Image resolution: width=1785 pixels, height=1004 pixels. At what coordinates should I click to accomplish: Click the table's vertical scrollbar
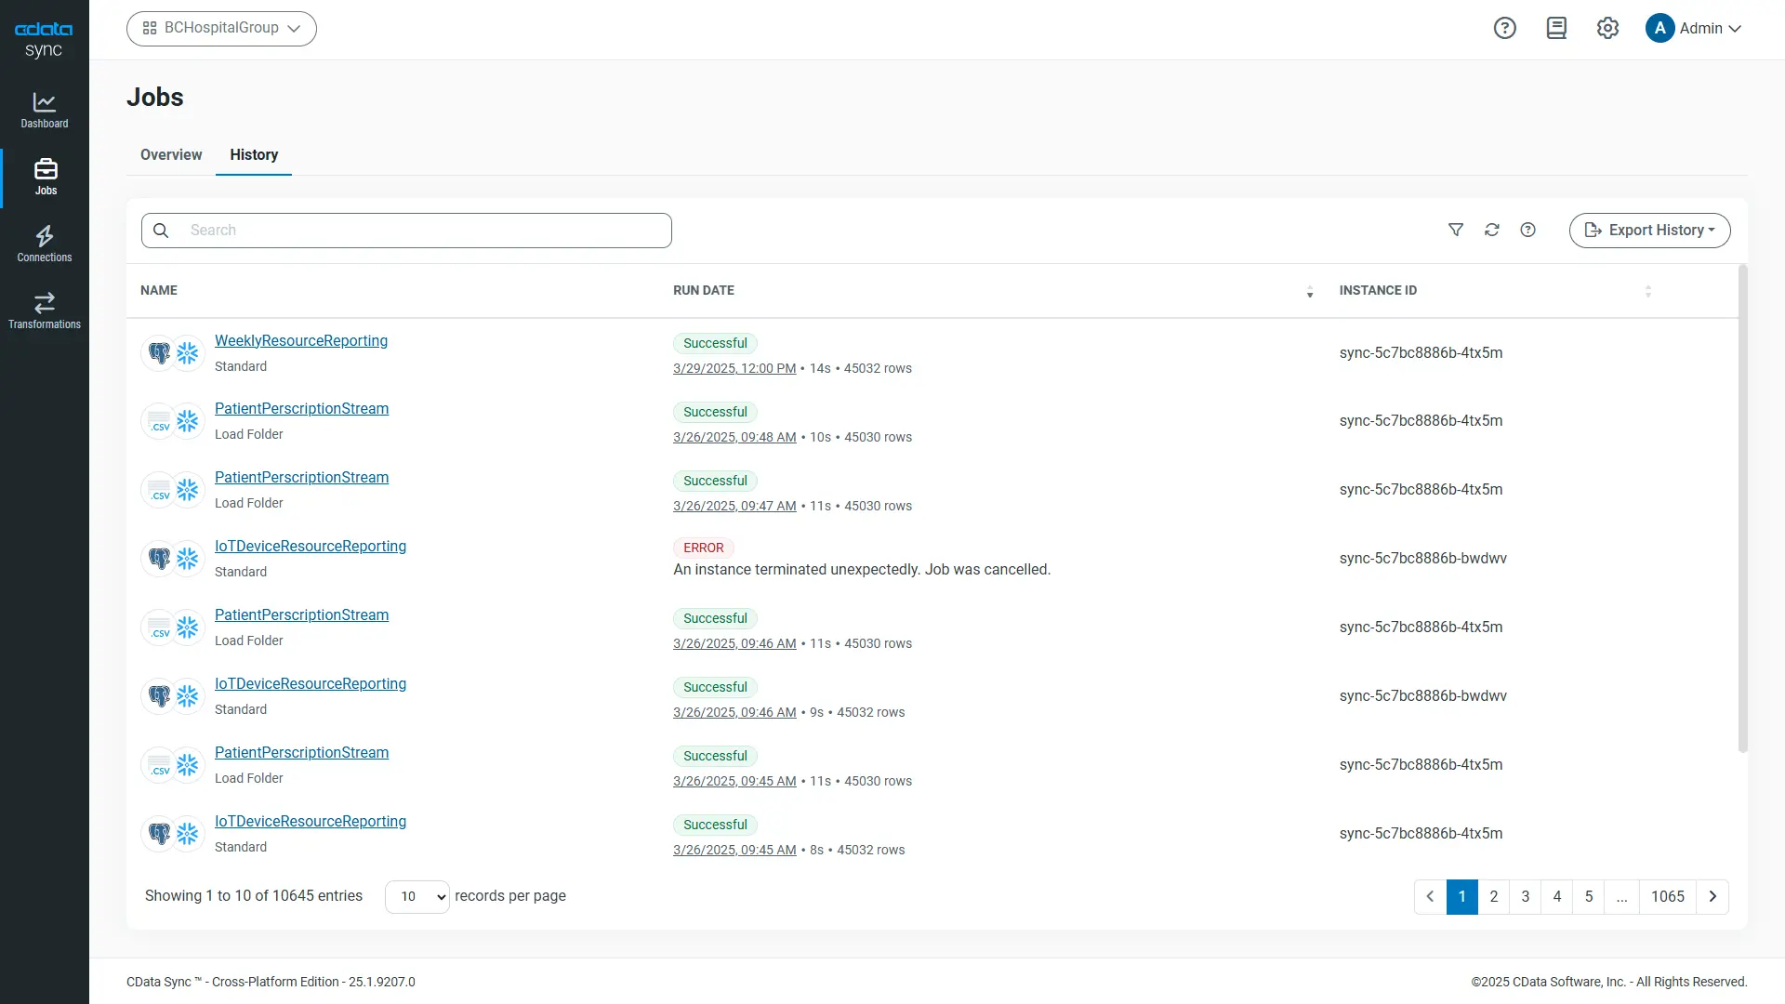pyautogui.click(x=1742, y=507)
